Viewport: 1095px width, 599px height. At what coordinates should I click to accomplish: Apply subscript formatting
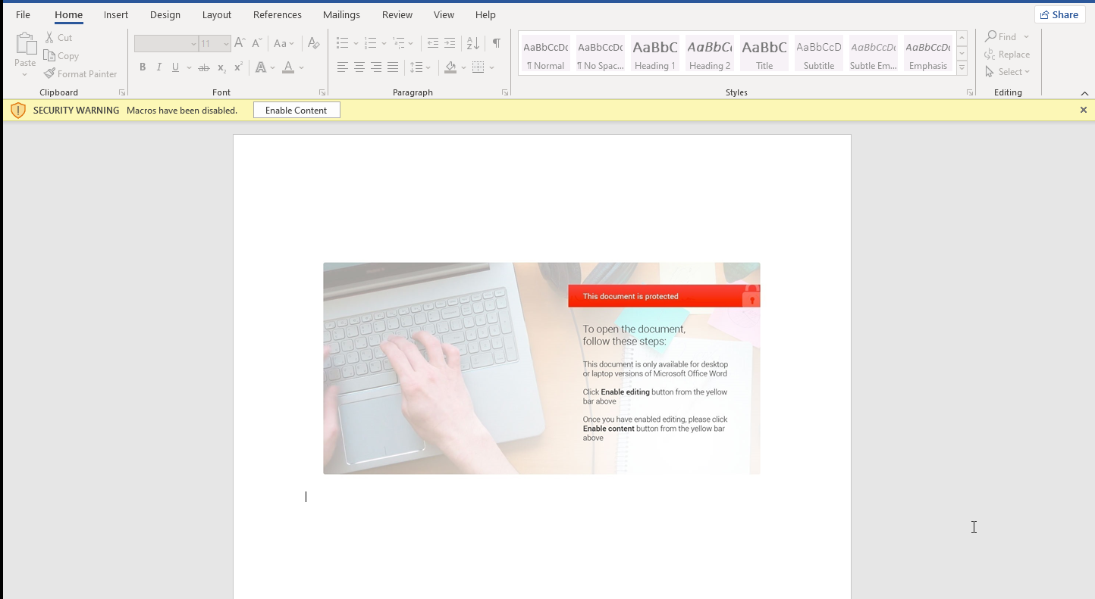coord(221,67)
